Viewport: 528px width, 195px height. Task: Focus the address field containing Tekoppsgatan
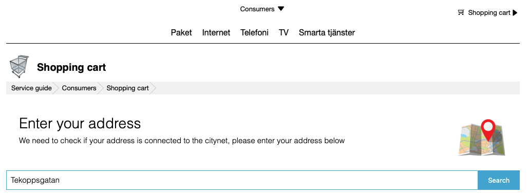[242, 180]
